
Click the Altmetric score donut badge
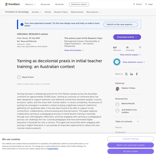click(x=117, y=62)
